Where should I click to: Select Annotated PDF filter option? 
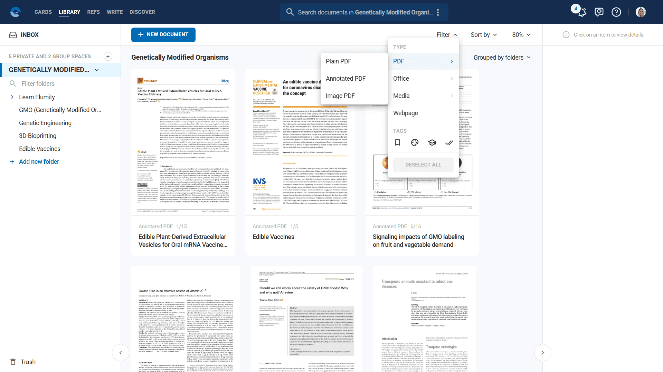(345, 79)
